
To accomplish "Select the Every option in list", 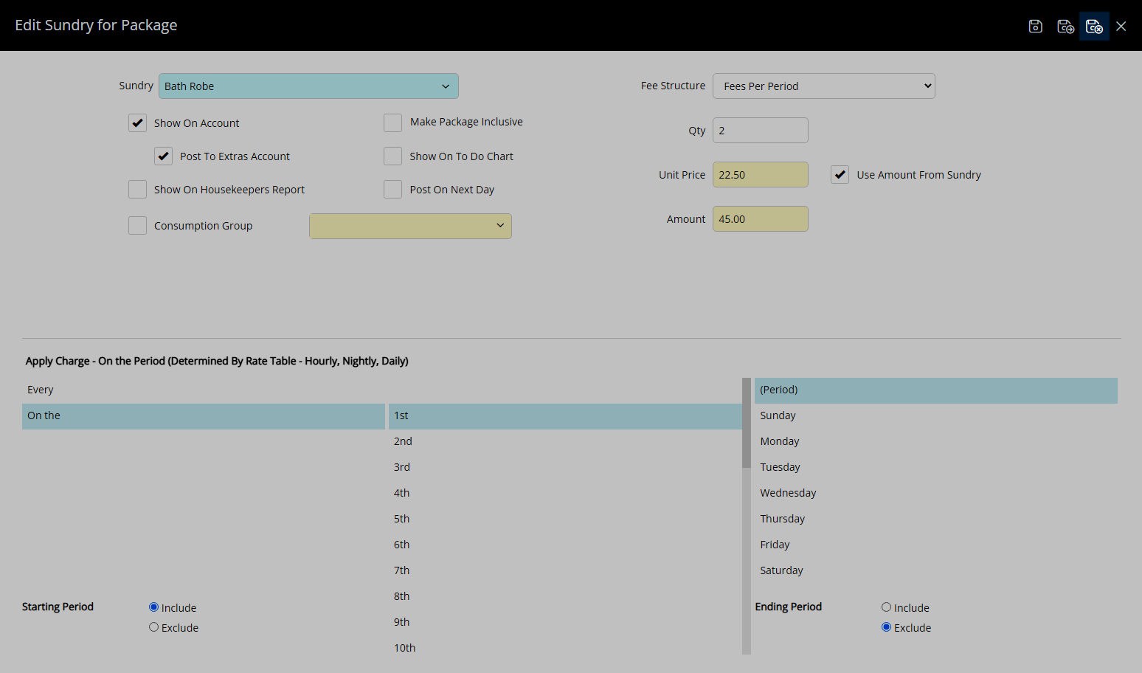I will pos(204,390).
